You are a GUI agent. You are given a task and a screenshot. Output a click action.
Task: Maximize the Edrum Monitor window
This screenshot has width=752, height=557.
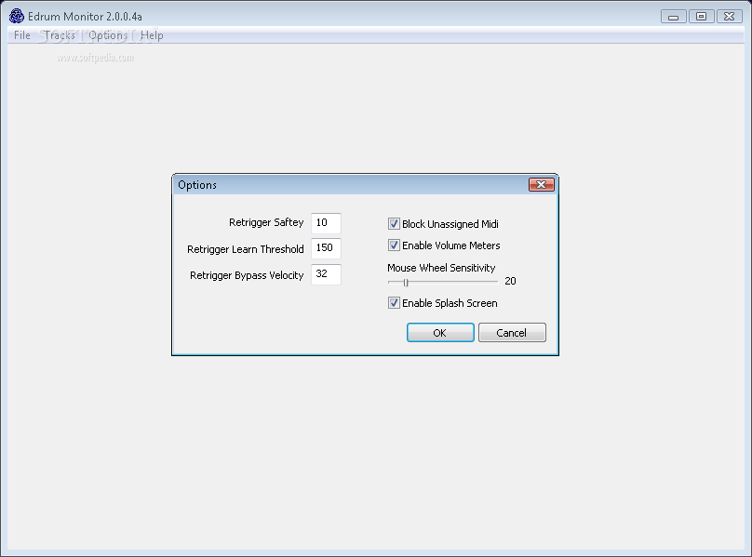[x=701, y=17]
